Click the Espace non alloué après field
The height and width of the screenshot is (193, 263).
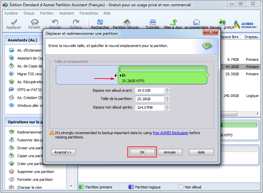tap(150, 108)
